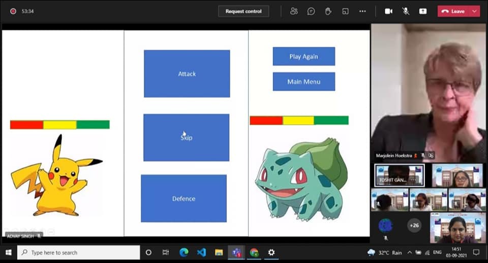Open Microsoft Edge from the taskbar
Viewport: 488px width, 263px height.
point(184,252)
